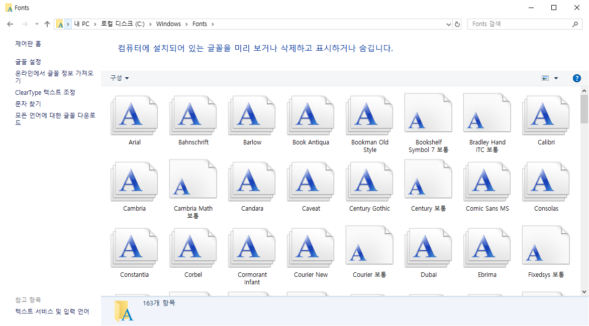
Task: Open recent locations dropdown arrow
Action: [37, 24]
